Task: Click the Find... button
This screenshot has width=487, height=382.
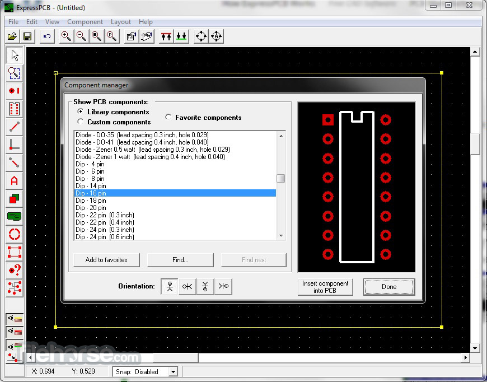Action: tap(180, 260)
